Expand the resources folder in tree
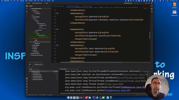The height and width of the screenshot is (100, 179). tap(35, 30)
